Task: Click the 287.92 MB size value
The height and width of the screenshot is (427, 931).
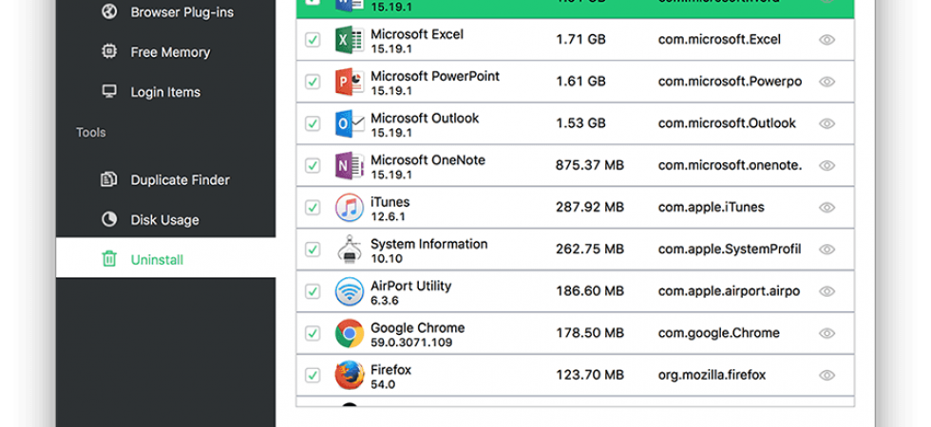Action: tap(590, 208)
